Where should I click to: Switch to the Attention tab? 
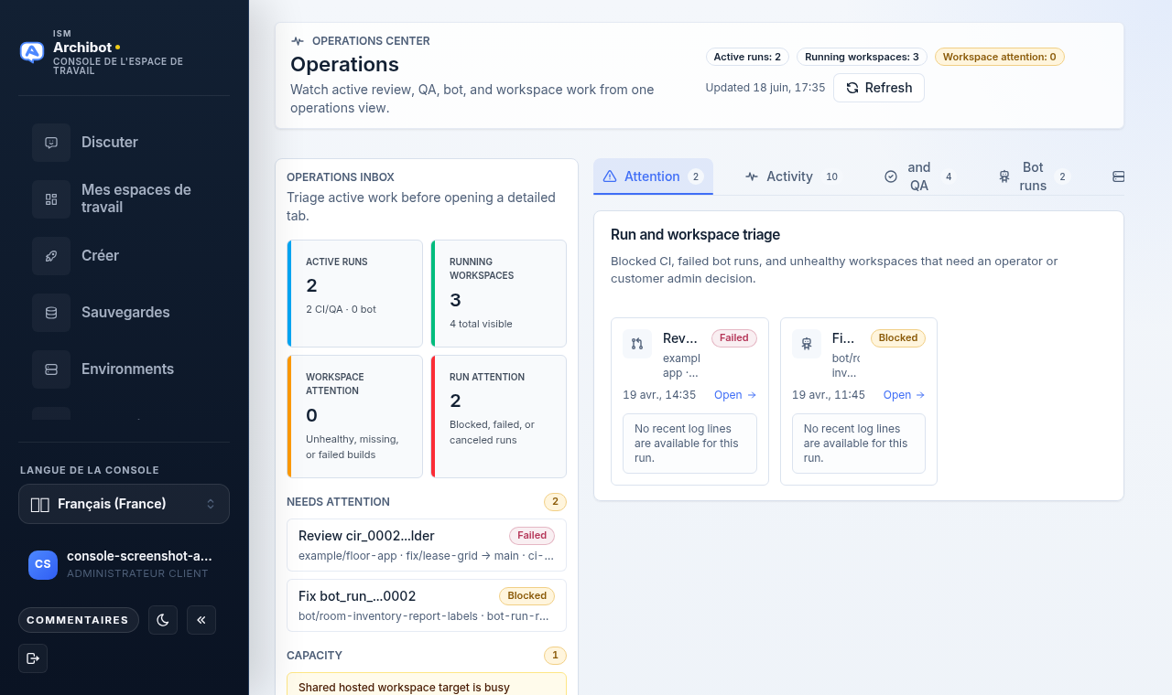(653, 176)
